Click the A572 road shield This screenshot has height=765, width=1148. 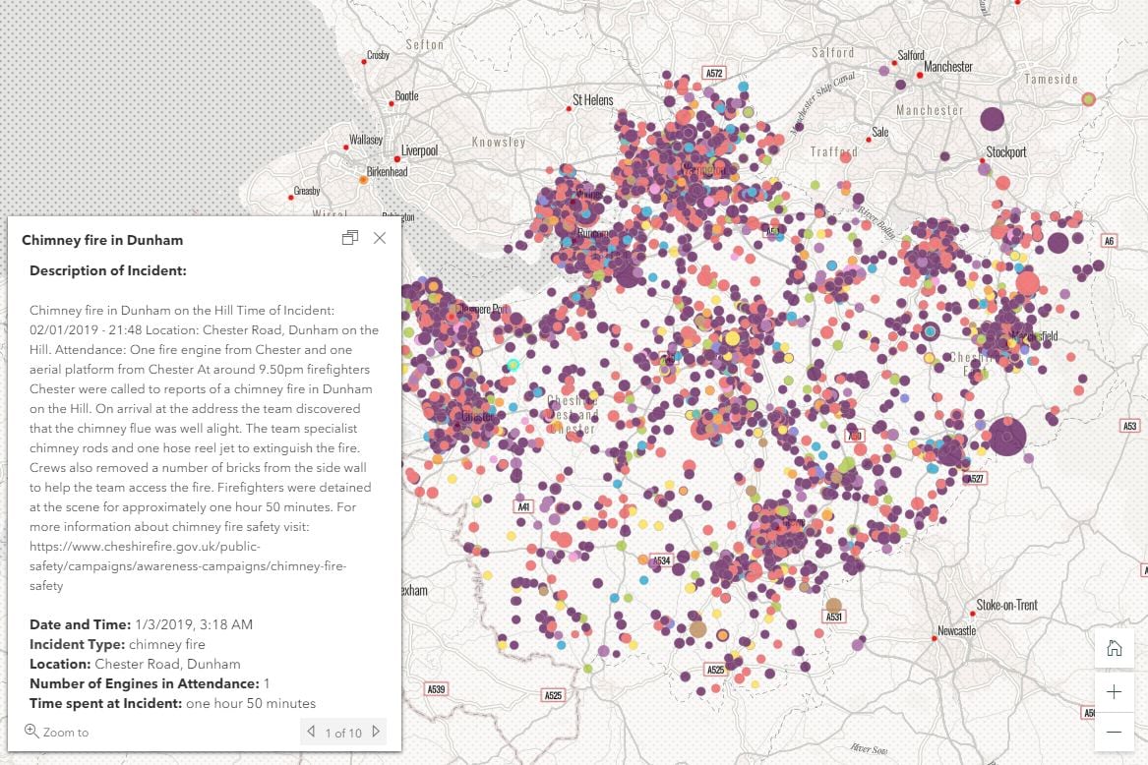point(714,73)
